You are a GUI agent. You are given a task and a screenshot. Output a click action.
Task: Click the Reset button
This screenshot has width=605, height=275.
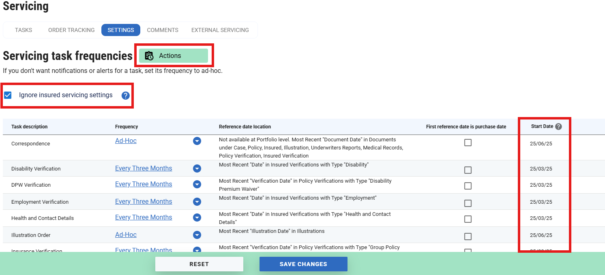[199, 264]
